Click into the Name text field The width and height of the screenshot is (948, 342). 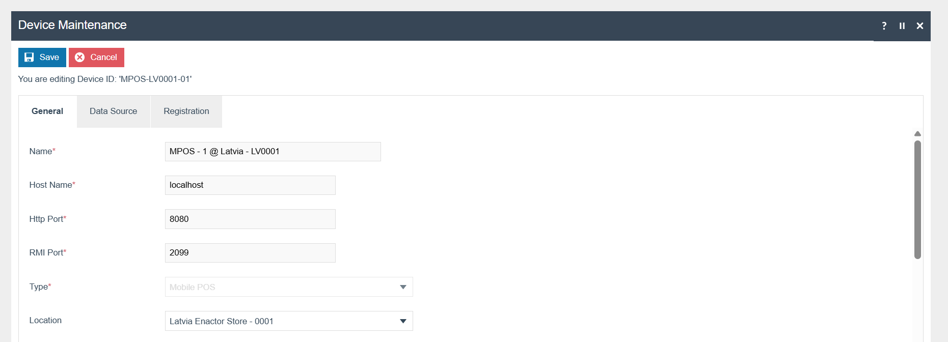(273, 152)
